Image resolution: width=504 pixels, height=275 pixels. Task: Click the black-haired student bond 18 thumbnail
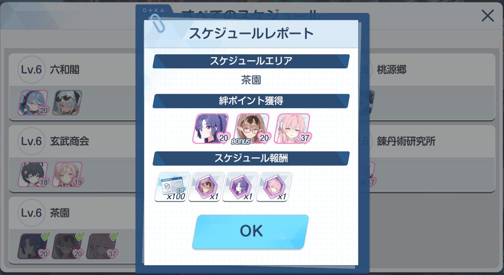(34, 175)
